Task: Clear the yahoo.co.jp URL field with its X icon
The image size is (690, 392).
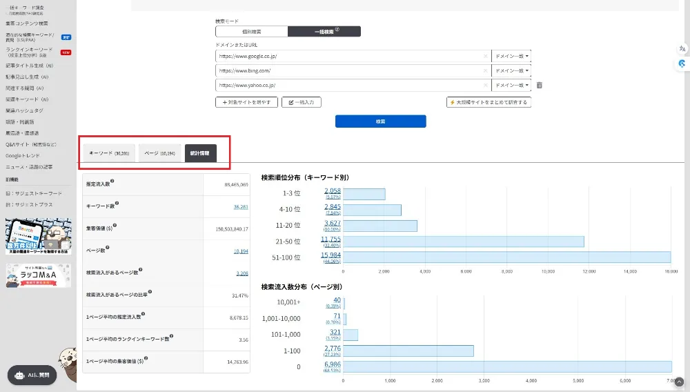Action: tap(485, 86)
